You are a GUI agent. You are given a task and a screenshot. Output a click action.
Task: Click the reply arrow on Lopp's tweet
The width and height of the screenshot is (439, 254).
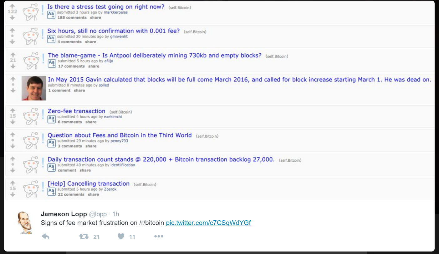[45, 237]
